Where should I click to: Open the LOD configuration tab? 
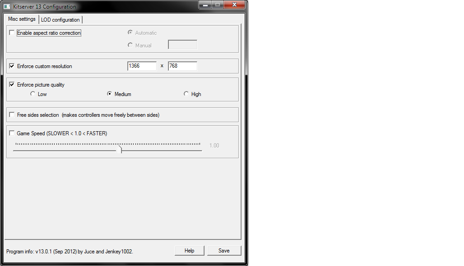tap(60, 20)
